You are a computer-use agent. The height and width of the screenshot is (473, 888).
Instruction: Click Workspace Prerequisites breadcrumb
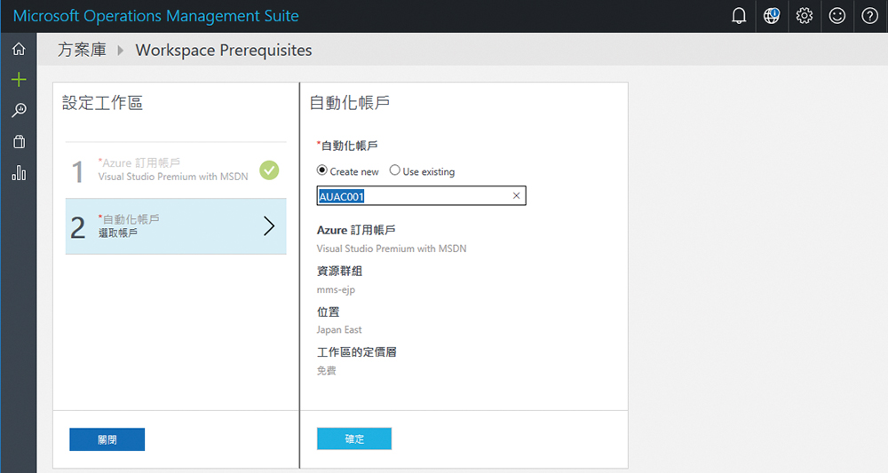pyautogui.click(x=224, y=51)
